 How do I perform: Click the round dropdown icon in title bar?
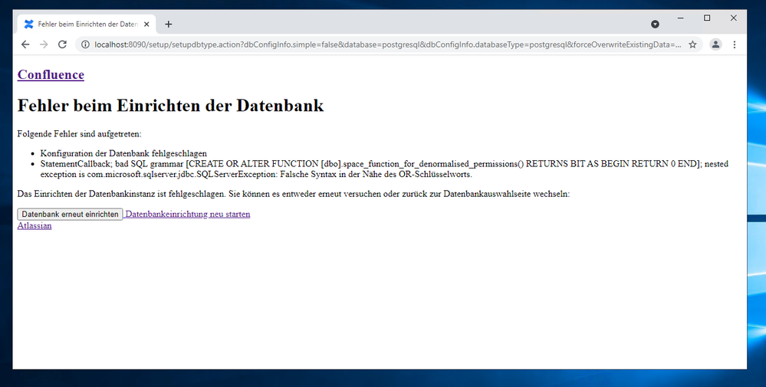[655, 24]
